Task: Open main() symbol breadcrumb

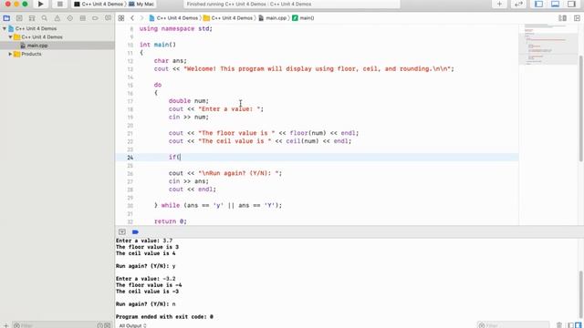Action: 303,18
